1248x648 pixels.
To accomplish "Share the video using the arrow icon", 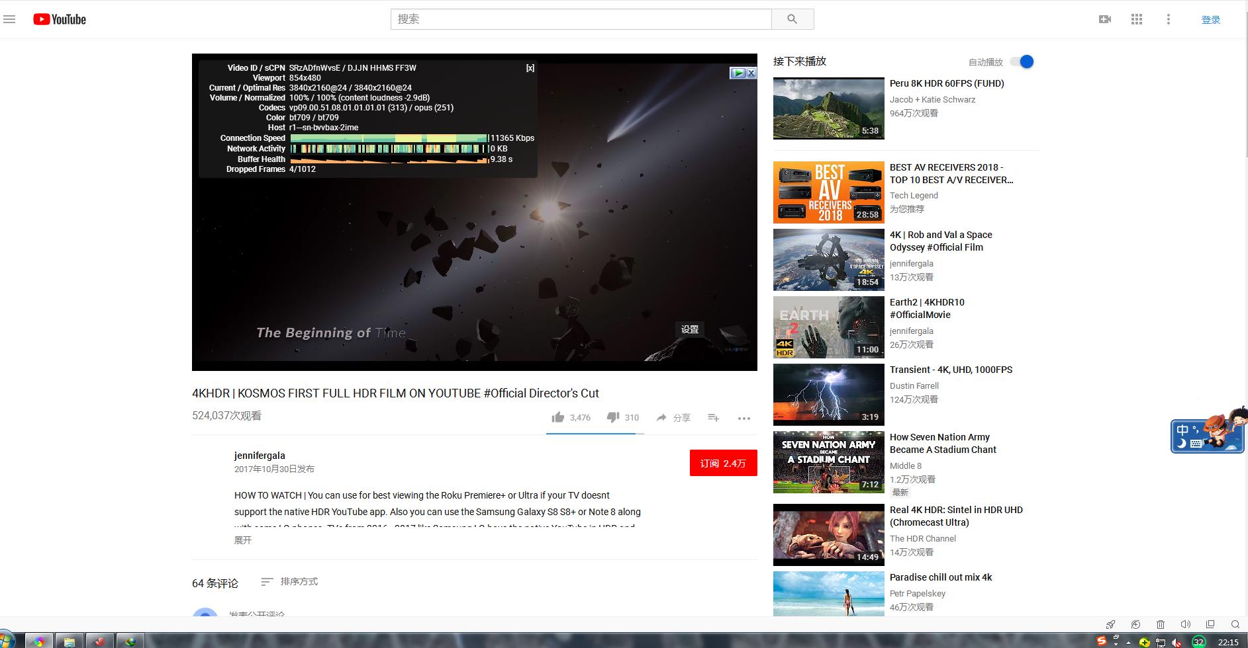I will click(x=661, y=417).
